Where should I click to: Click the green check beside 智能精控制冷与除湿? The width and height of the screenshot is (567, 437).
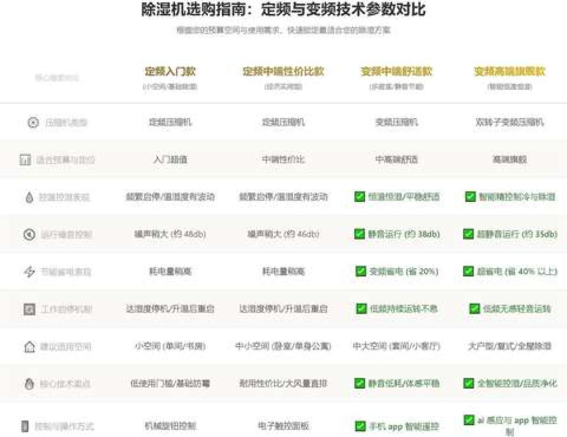[470, 197]
